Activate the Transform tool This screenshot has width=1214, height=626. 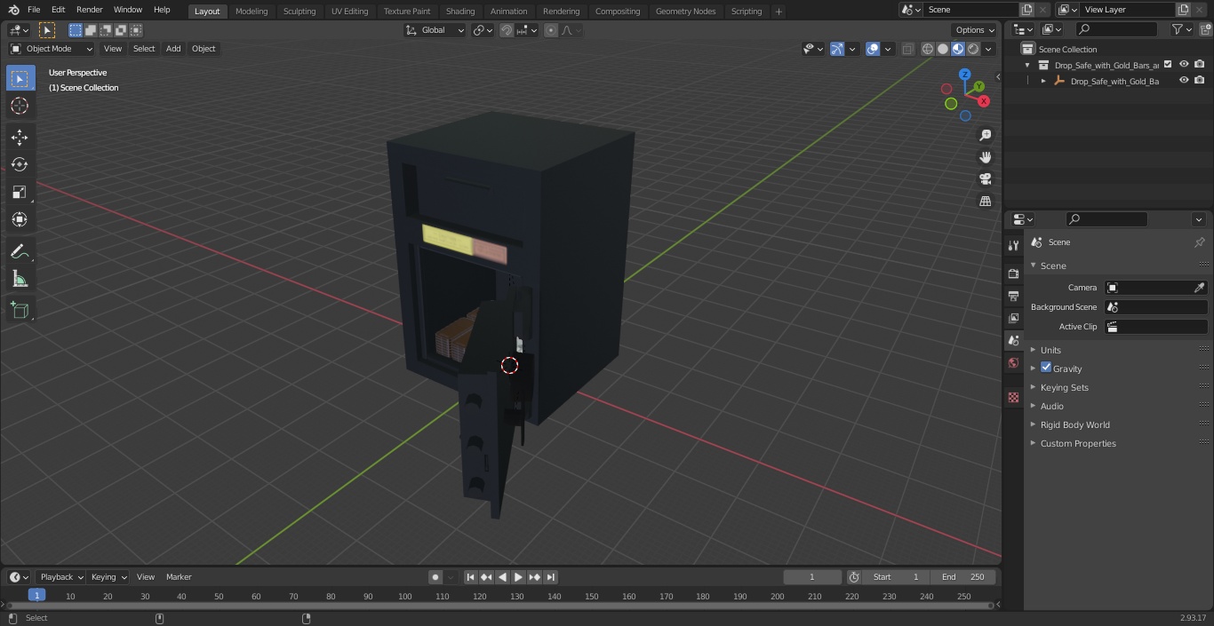click(20, 219)
